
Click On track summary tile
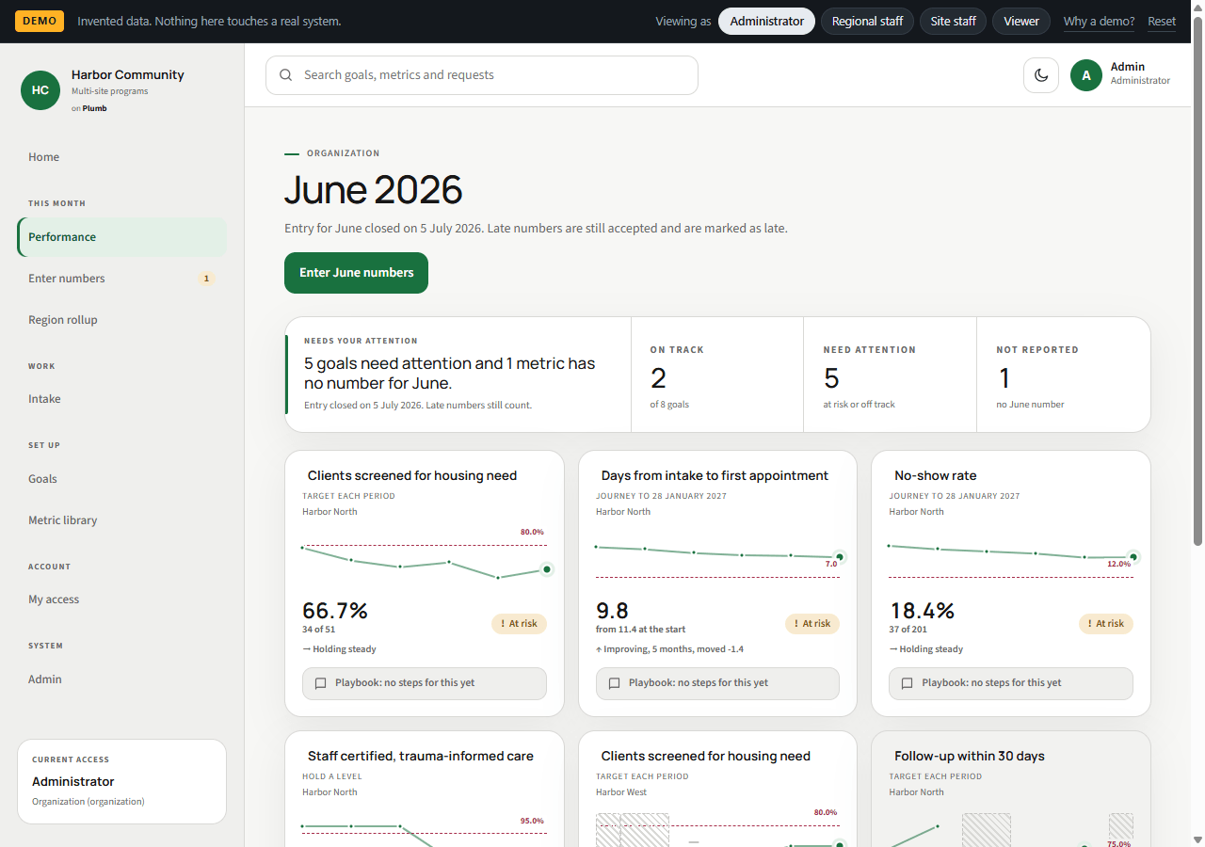(x=717, y=375)
